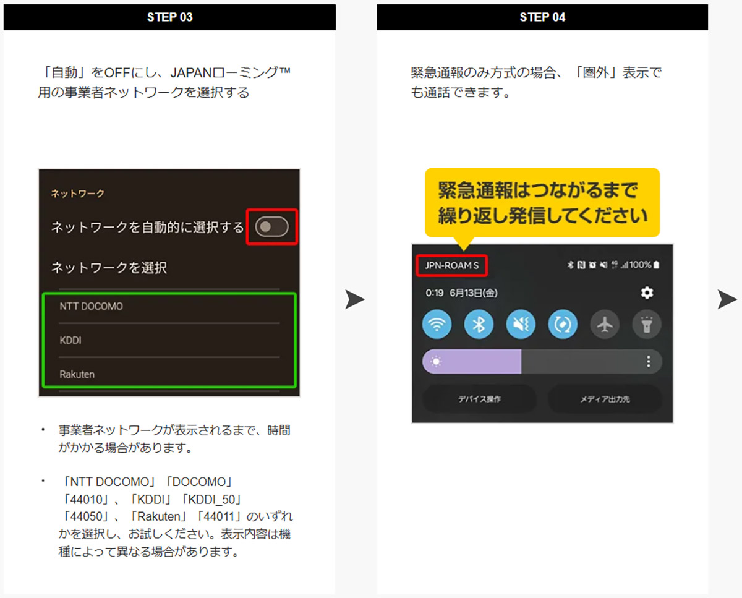Open settings via the gear icon
The height and width of the screenshot is (598, 742).
[x=647, y=293]
